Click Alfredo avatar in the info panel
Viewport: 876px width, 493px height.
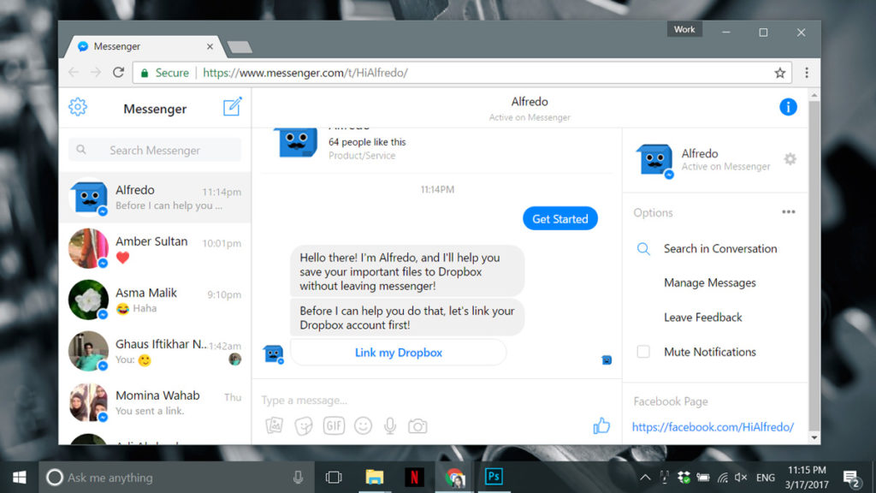pyautogui.click(x=654, y=160)
